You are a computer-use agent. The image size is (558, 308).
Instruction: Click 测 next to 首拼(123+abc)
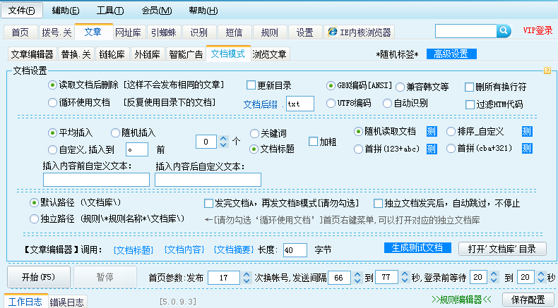pos(432,149)
